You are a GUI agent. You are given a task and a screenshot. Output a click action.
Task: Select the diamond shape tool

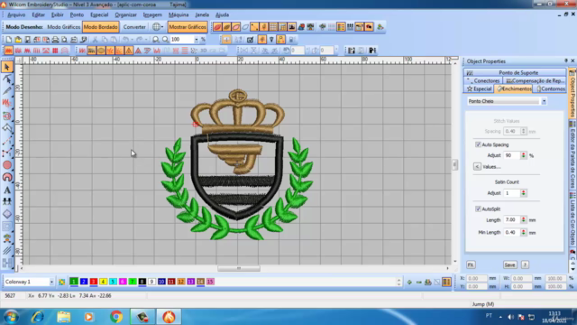point(6,214)
